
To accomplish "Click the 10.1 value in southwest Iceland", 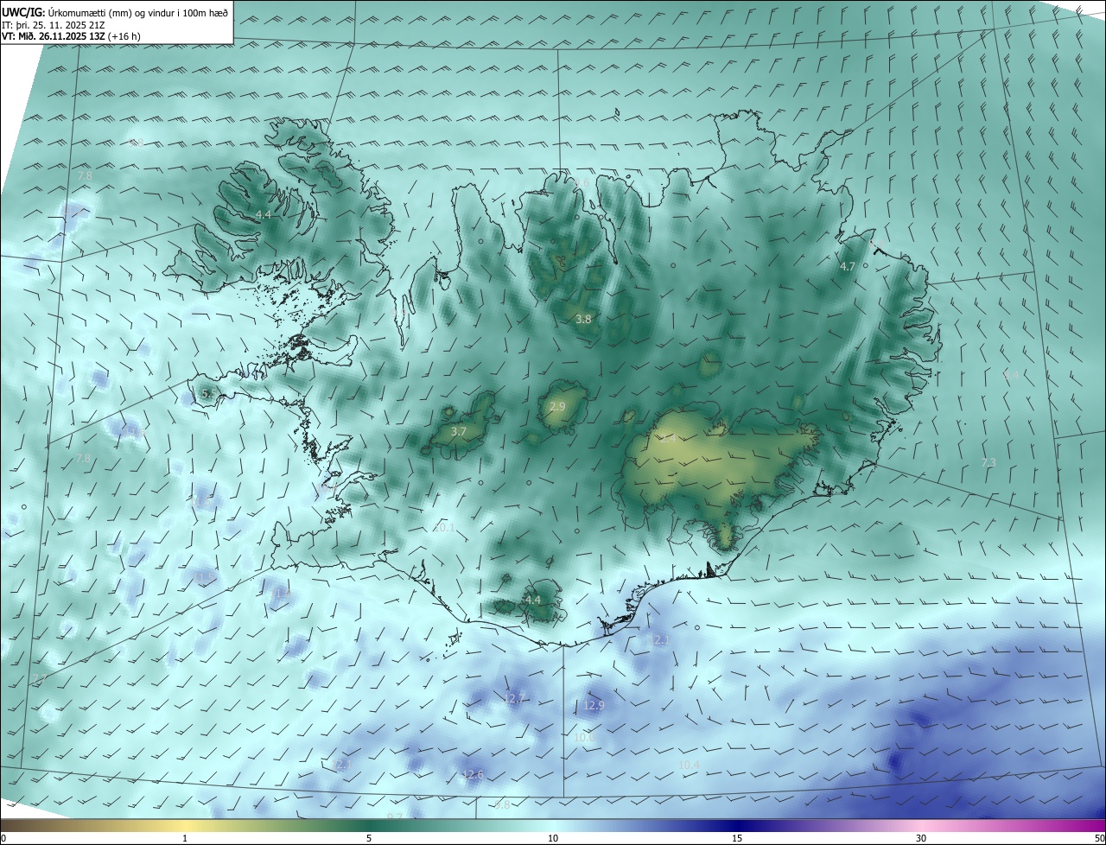I will pos(443,527).
